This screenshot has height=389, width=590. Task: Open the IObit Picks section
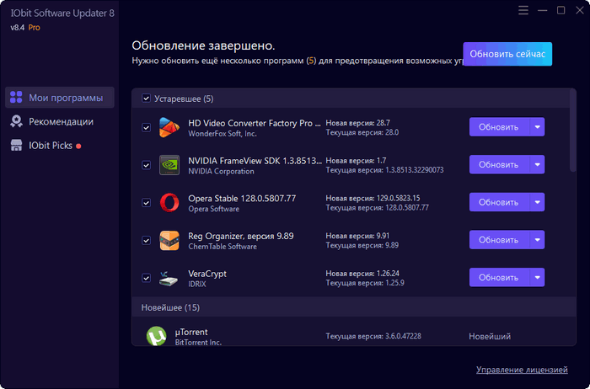pyautogui.click(x=60, y=146)
